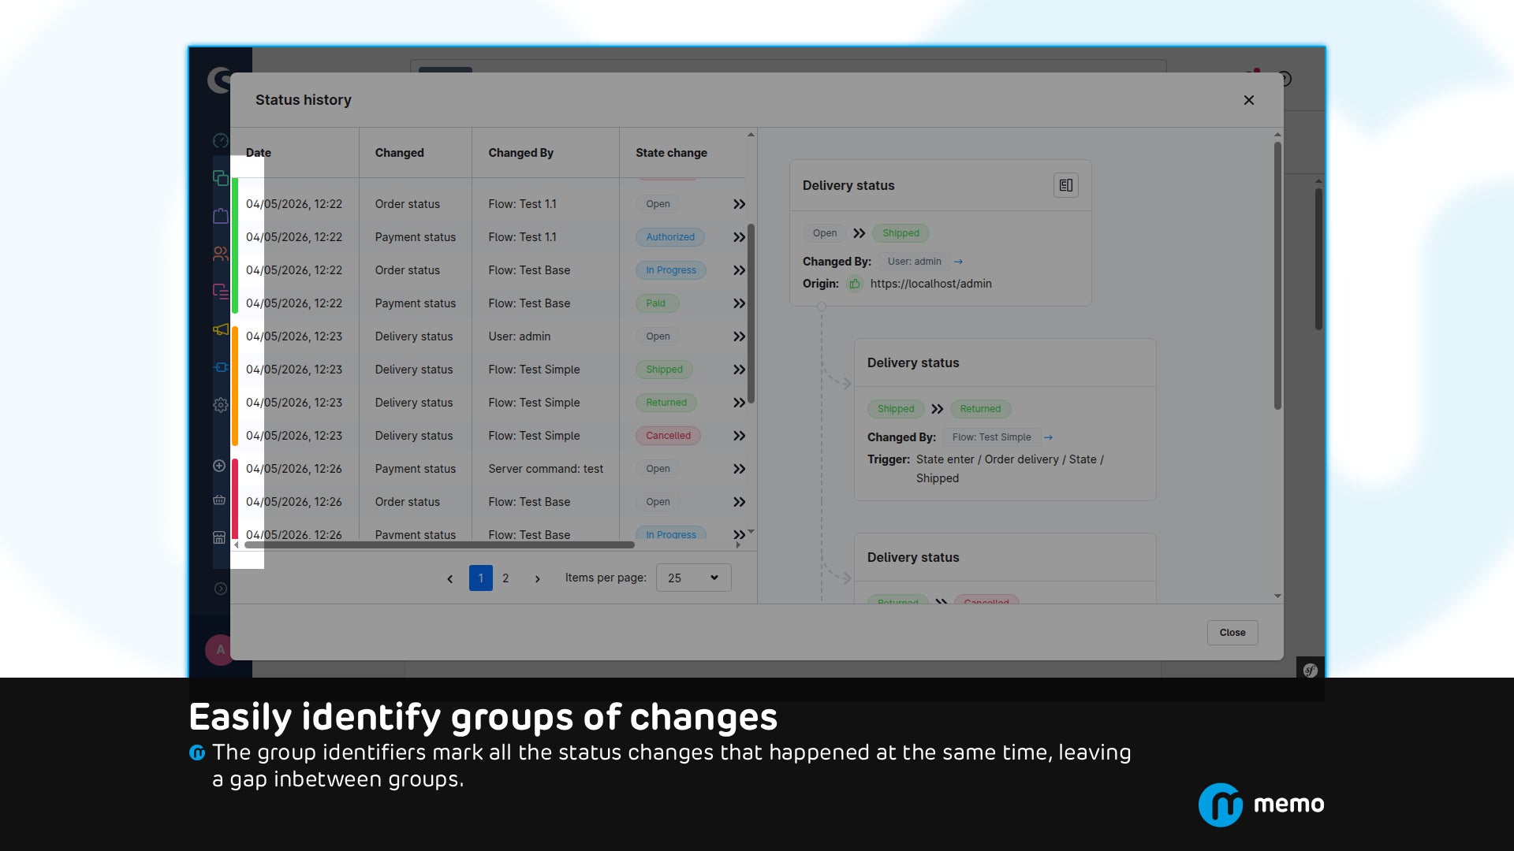Screen dimensions: 1514x851
Task: Click the thumbs-up origin icon before https://localhost/admin
Action: pyautogui.click(x=855, y=284)
